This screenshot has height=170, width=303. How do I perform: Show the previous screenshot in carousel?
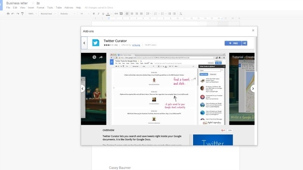(x=83, y=89)
